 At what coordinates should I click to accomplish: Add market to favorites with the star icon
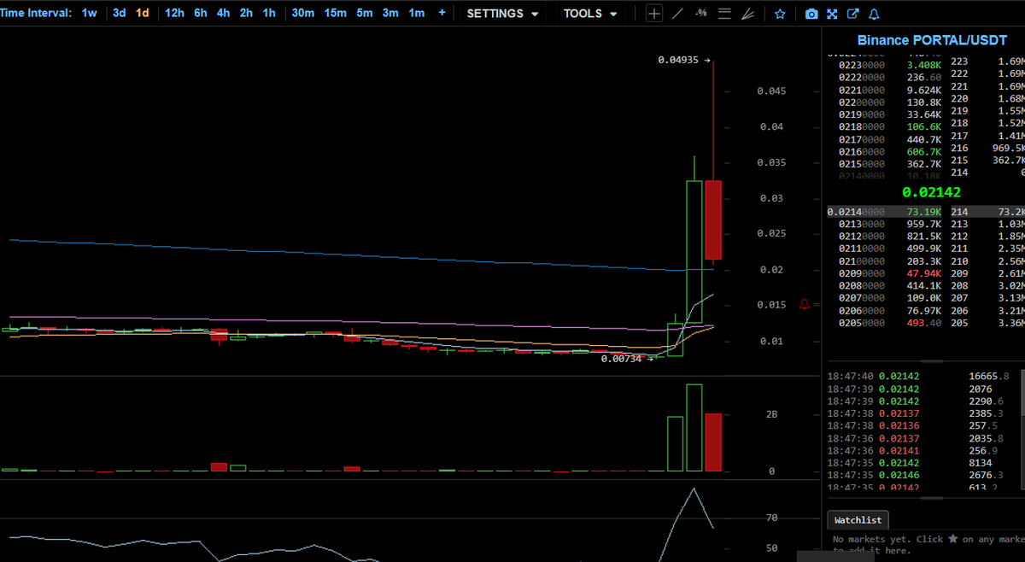coord(780,14)
